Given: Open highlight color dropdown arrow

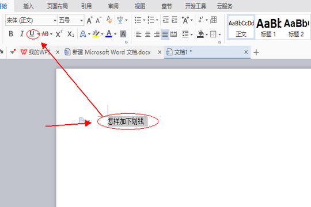Looking at the screenshot, I should [102, 34].
